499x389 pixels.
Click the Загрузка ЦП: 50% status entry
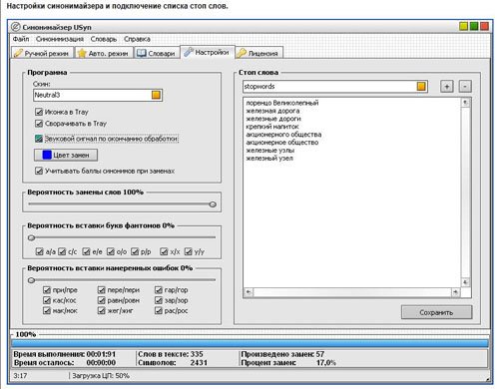pyautogui.click(x=101, y=376)
